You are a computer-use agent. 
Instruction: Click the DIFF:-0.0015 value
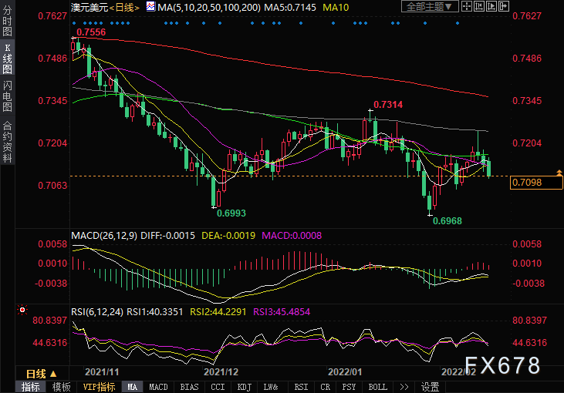tap(167, 236)
